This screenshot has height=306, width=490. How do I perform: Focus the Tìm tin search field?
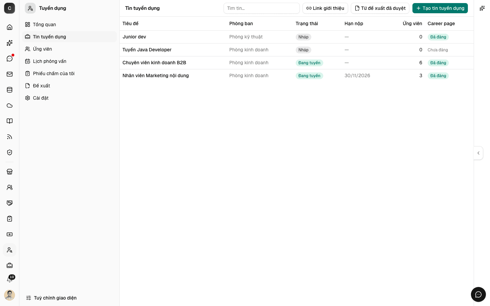261,8
